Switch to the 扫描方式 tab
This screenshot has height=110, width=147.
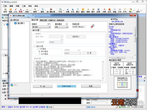point(52,20)
